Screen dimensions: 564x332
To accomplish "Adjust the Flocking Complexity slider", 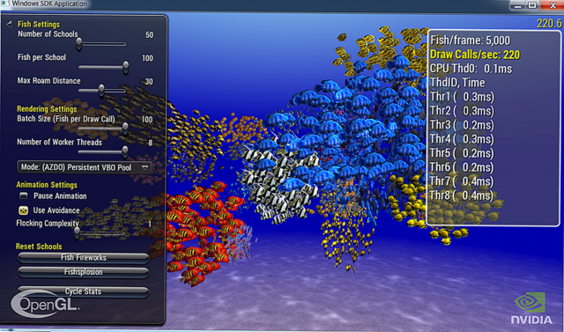I will click(100, 232).
